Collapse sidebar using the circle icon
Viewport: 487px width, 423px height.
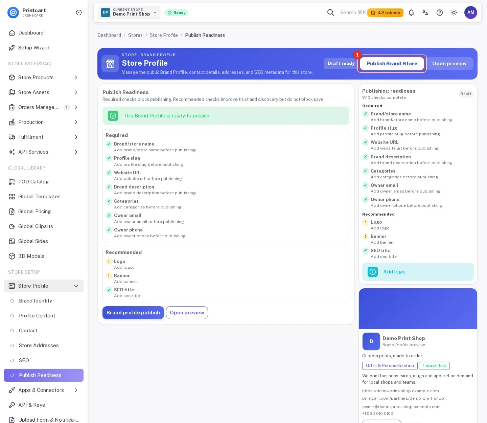point(79,13)
